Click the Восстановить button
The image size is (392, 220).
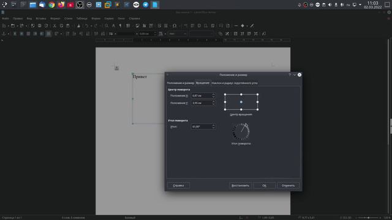(x=240, y=186)
